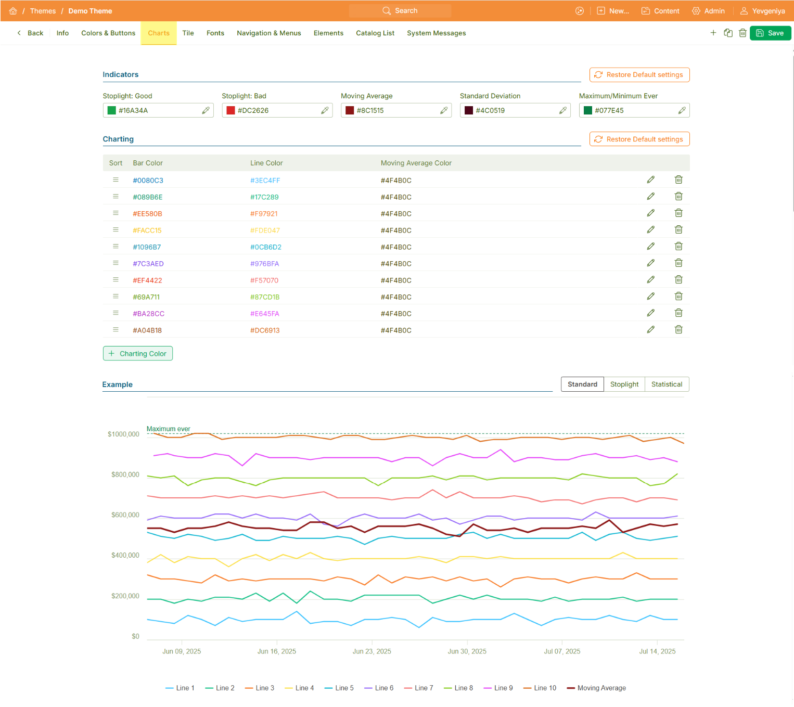Screen dimensions: 794x707
Task: Click the duplicate theme icon
Action: click(728, 33)
